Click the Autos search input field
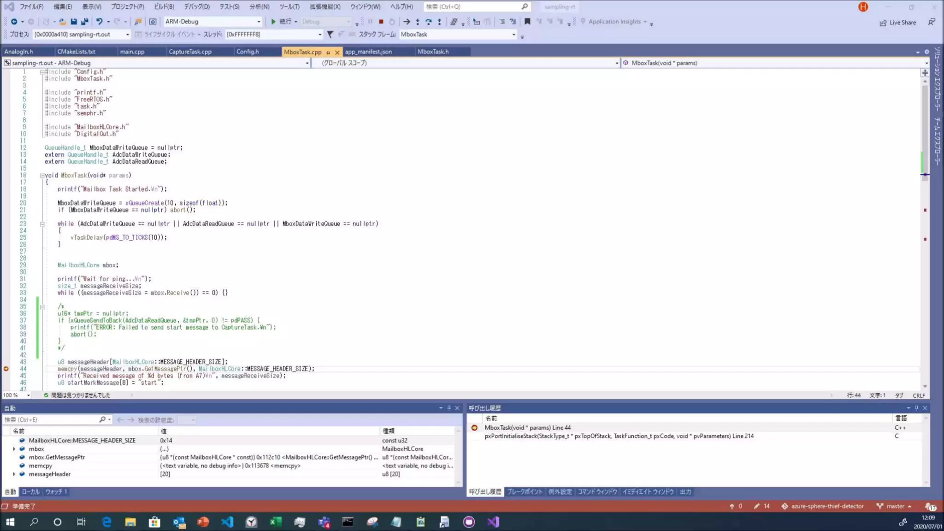This screenshot has height=531, width=944. tap(51, 420)
